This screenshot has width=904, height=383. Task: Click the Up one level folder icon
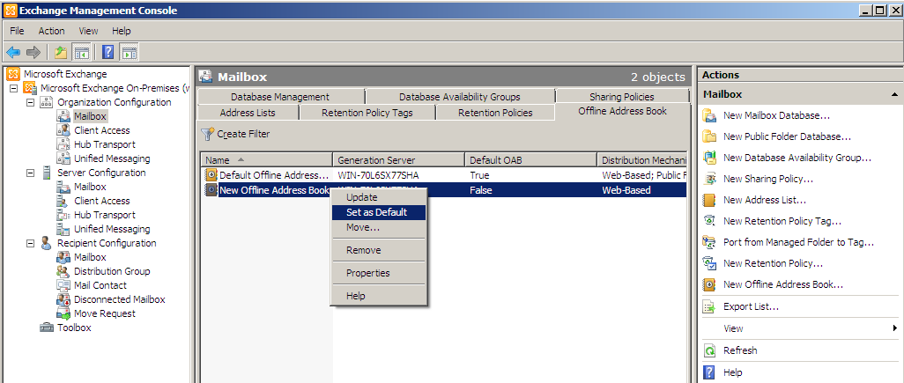[x=61, y=53]
